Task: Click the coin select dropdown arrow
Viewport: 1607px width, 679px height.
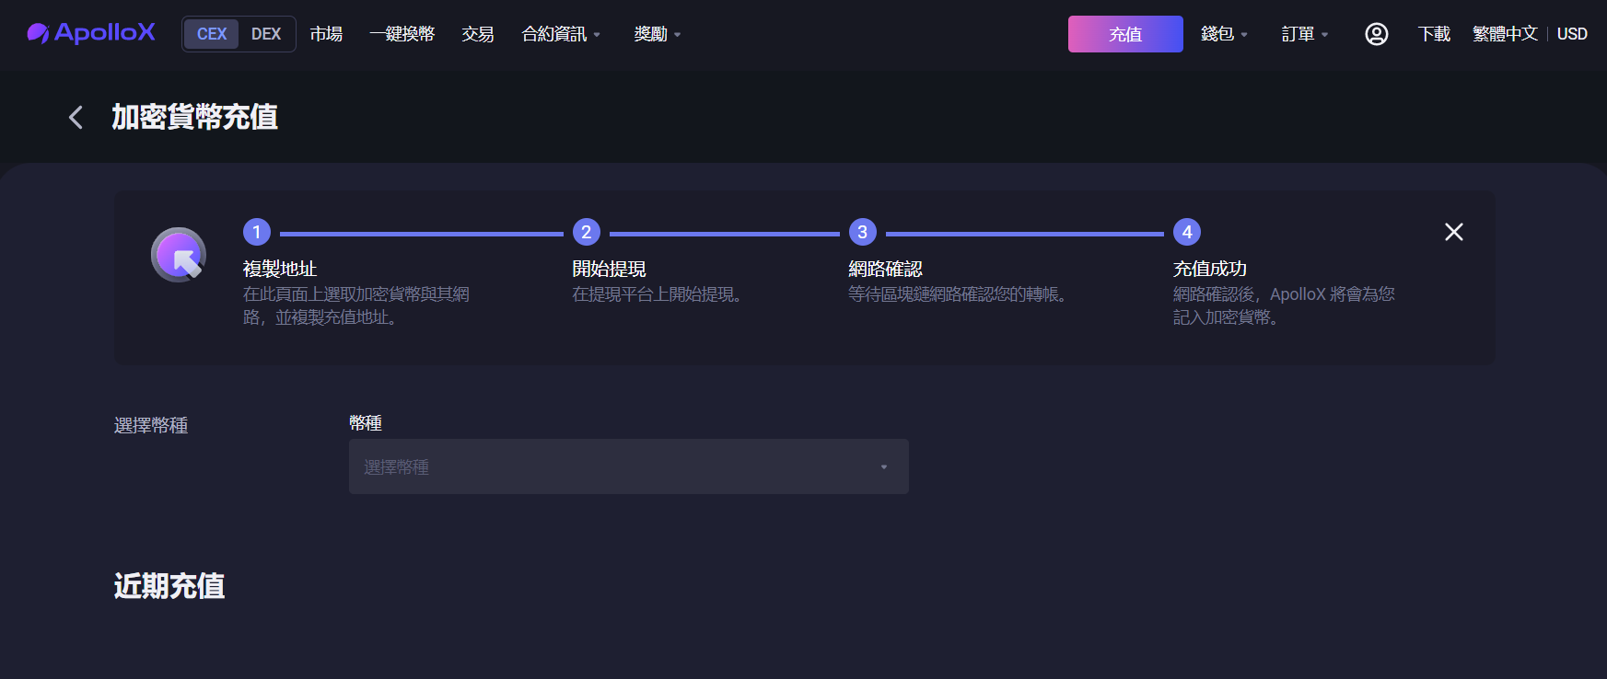Action: 884,467
